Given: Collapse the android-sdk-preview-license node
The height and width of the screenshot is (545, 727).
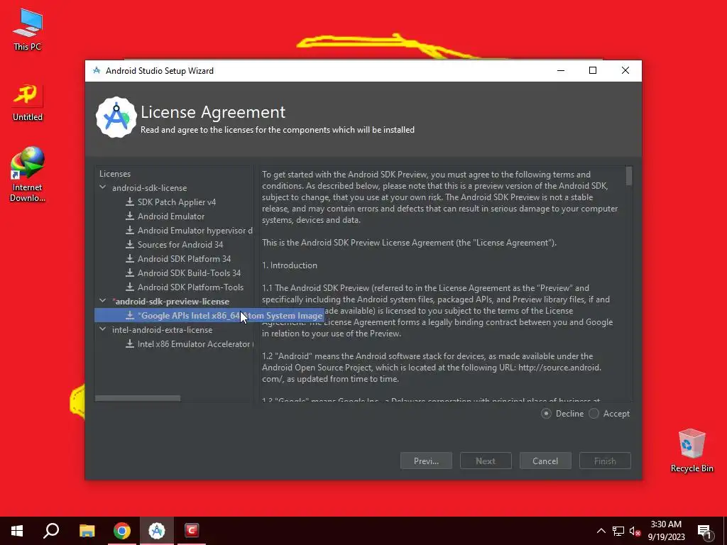Looking at the screenshot, I should tap(102, 301).
